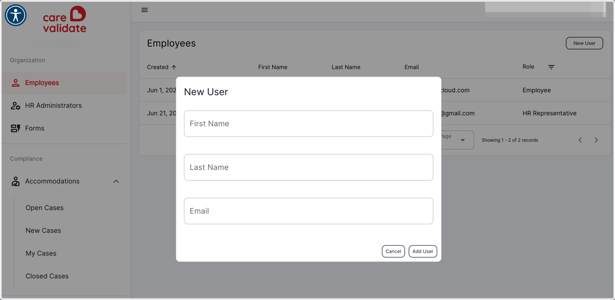Screen dimensions: 615x300
Task: Click the Email column header
Action: pyautogui.click(x=412, y=67)
